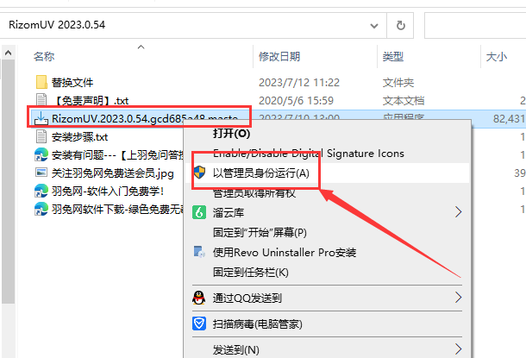
Task: Click the 电脑管家 blue shield icon
Action: pyautogui.click(x=199, y=323)
